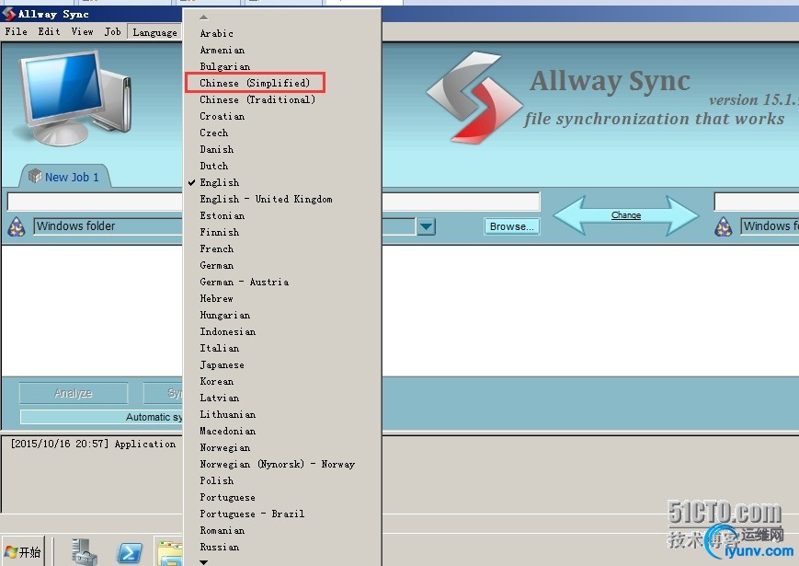Open the left Windows folder dropdown
Screen dimensions: 799x566
point(108,225)
